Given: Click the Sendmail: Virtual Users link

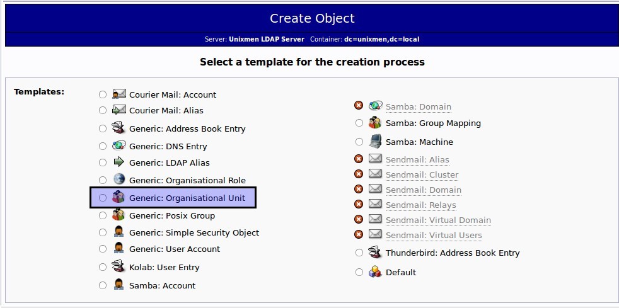Looking at the screenshot, I should 434,236.
